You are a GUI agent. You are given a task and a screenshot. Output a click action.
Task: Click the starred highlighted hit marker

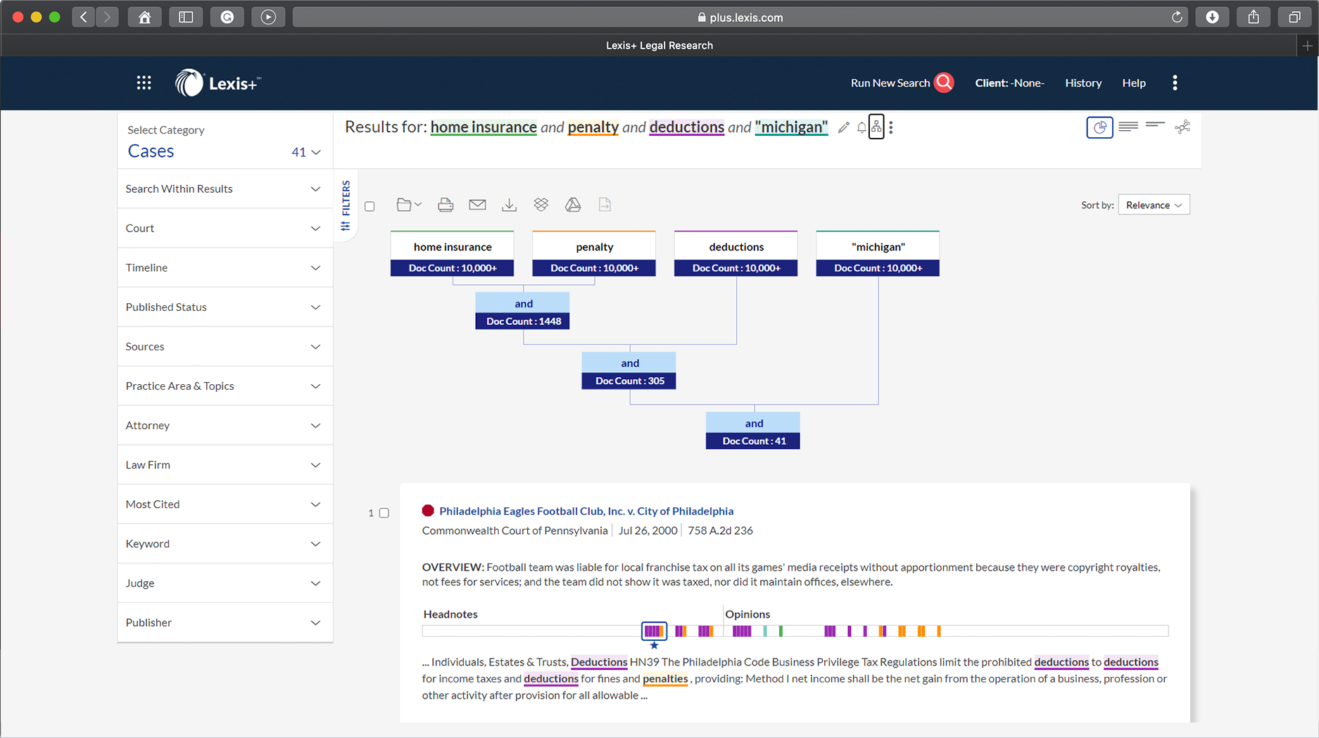654,631
